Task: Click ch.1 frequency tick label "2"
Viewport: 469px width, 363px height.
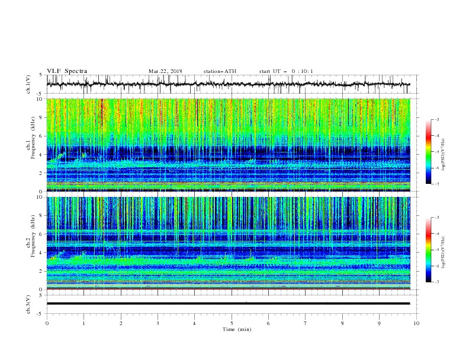Action: [41, 173]
